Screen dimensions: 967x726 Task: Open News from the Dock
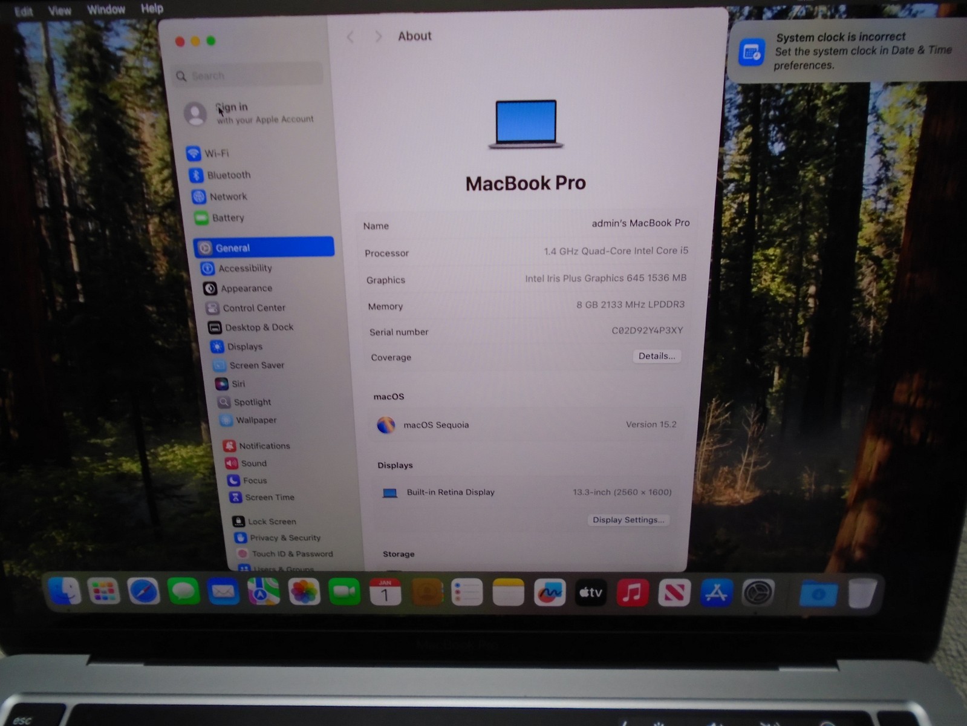click(674, 593)
